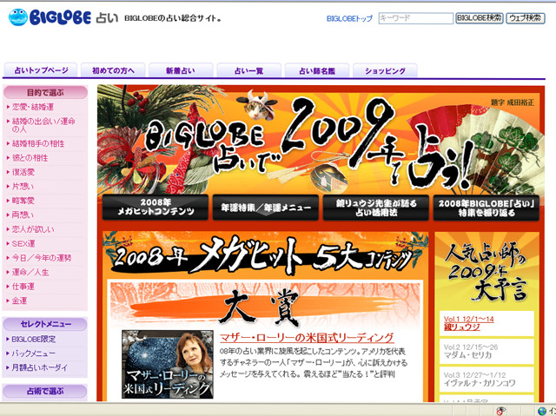Click the status bar popup blocker icon
This screenshot has width=556, height=416.
coord(500,411)
